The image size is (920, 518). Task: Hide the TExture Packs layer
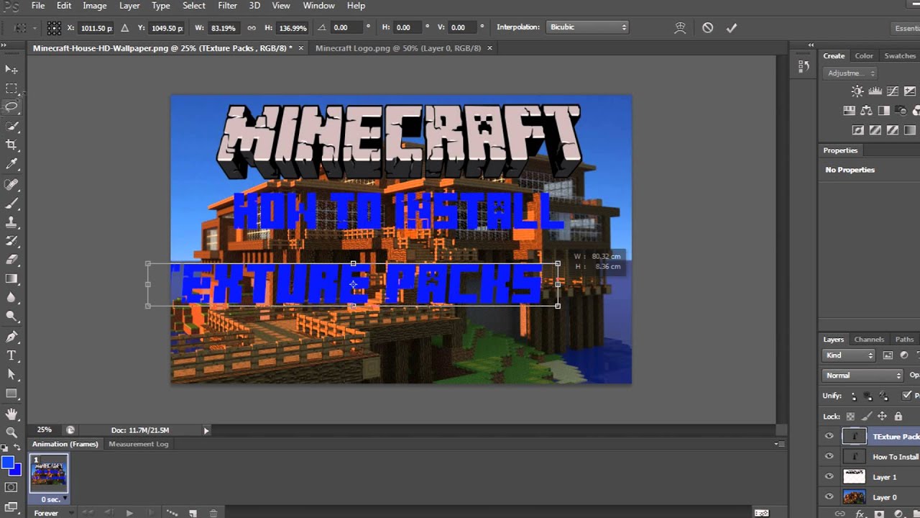pyautogui.click(x=829, y=436)
